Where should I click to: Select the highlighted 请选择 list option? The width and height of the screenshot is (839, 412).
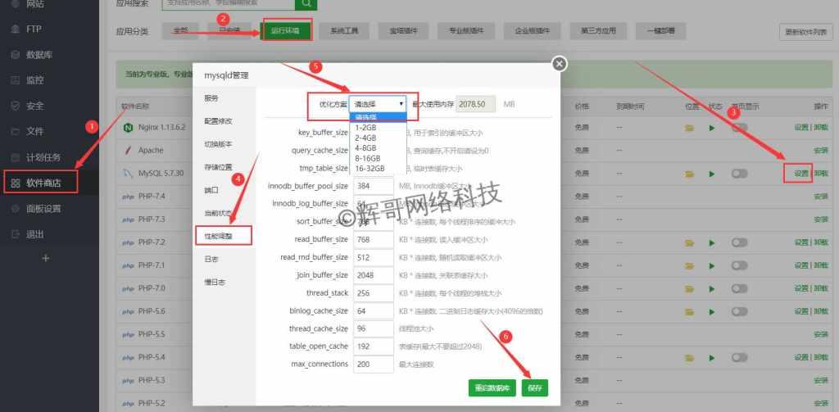(x=378, y=118)
